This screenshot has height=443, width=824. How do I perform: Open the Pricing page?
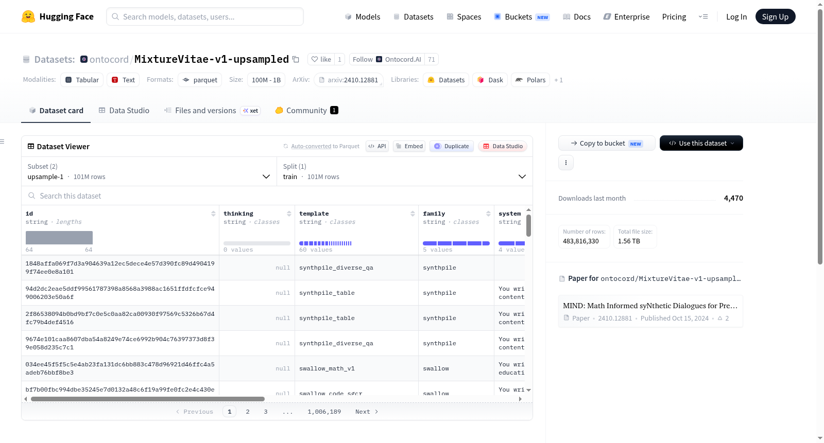[674, 16]
